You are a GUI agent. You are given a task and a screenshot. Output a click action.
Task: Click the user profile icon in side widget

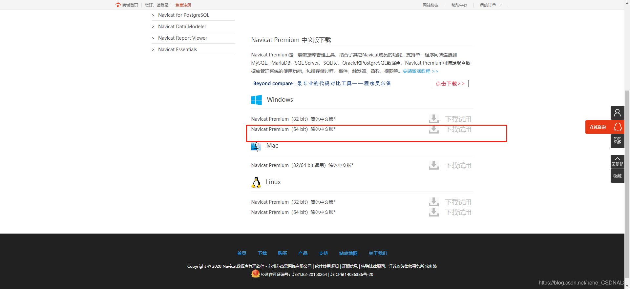point(617,113)
